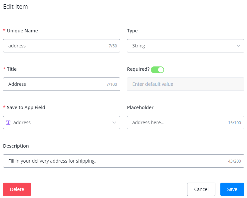247x198 pixels.
Task: Click the Placeholder label
Action: tap(140, 108)
